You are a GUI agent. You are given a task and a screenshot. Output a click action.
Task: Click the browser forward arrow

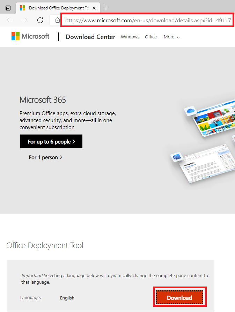tap(25, 20)
